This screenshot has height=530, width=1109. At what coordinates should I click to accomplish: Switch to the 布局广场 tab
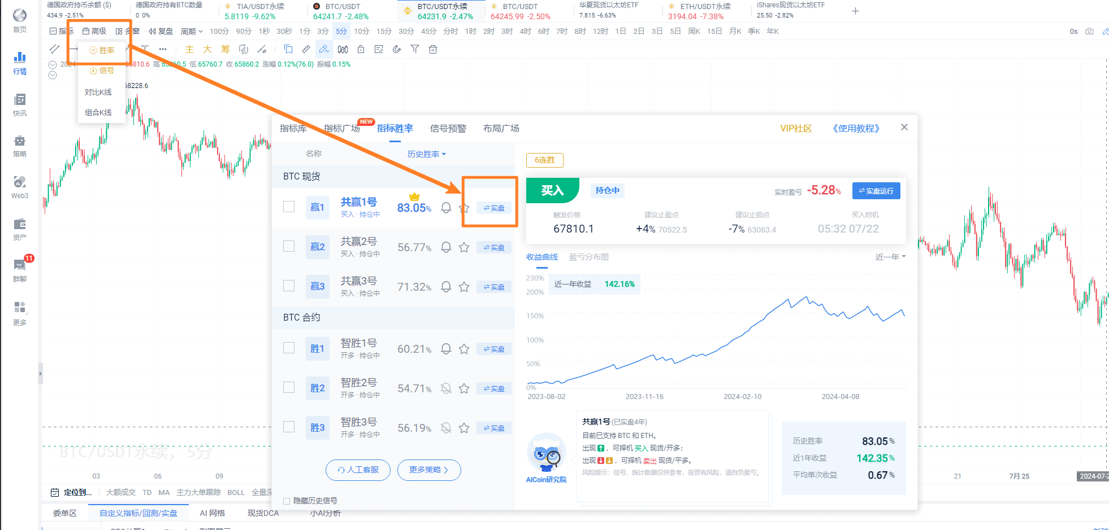(501, 129)
